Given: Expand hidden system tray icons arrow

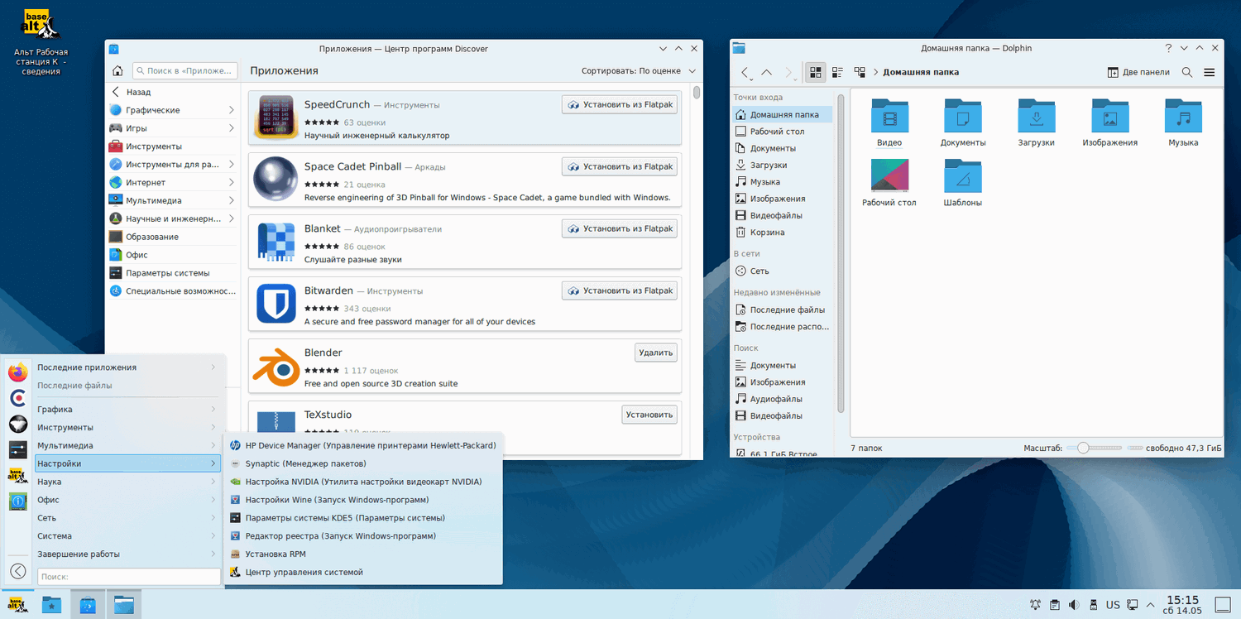Looking at the screenshot, I should tap(1150, 605).
